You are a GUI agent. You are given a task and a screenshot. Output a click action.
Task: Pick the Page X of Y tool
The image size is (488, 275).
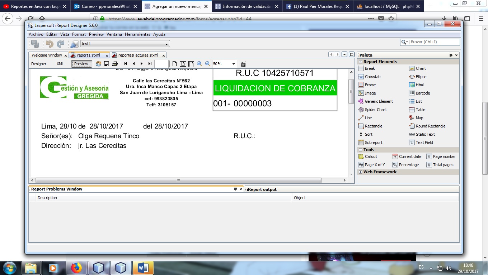(371, 165)
